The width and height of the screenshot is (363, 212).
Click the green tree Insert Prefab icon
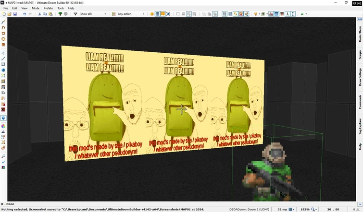click(x=60, y=14)
